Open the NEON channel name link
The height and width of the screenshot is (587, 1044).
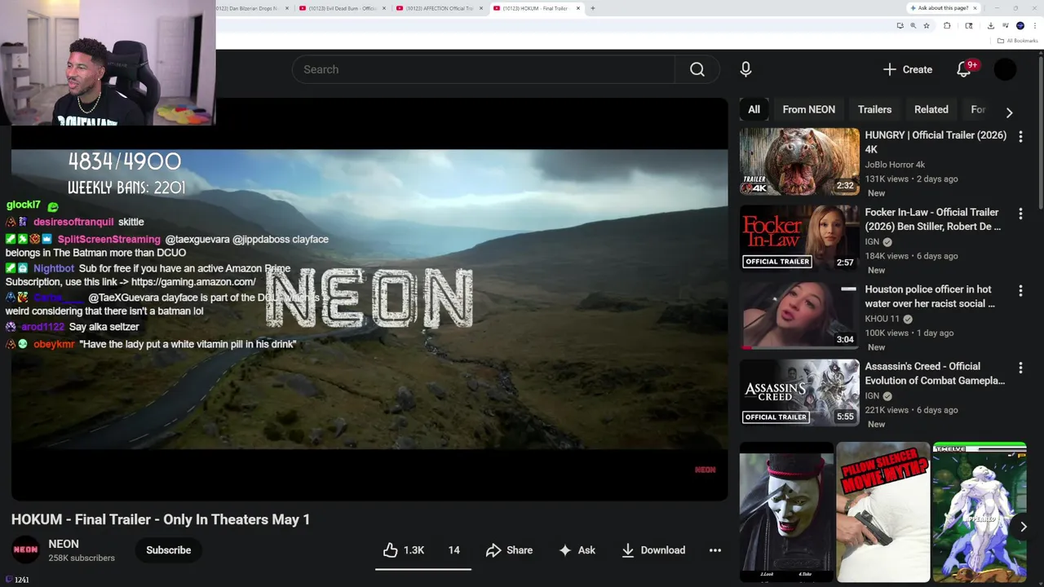coord(64,544)
